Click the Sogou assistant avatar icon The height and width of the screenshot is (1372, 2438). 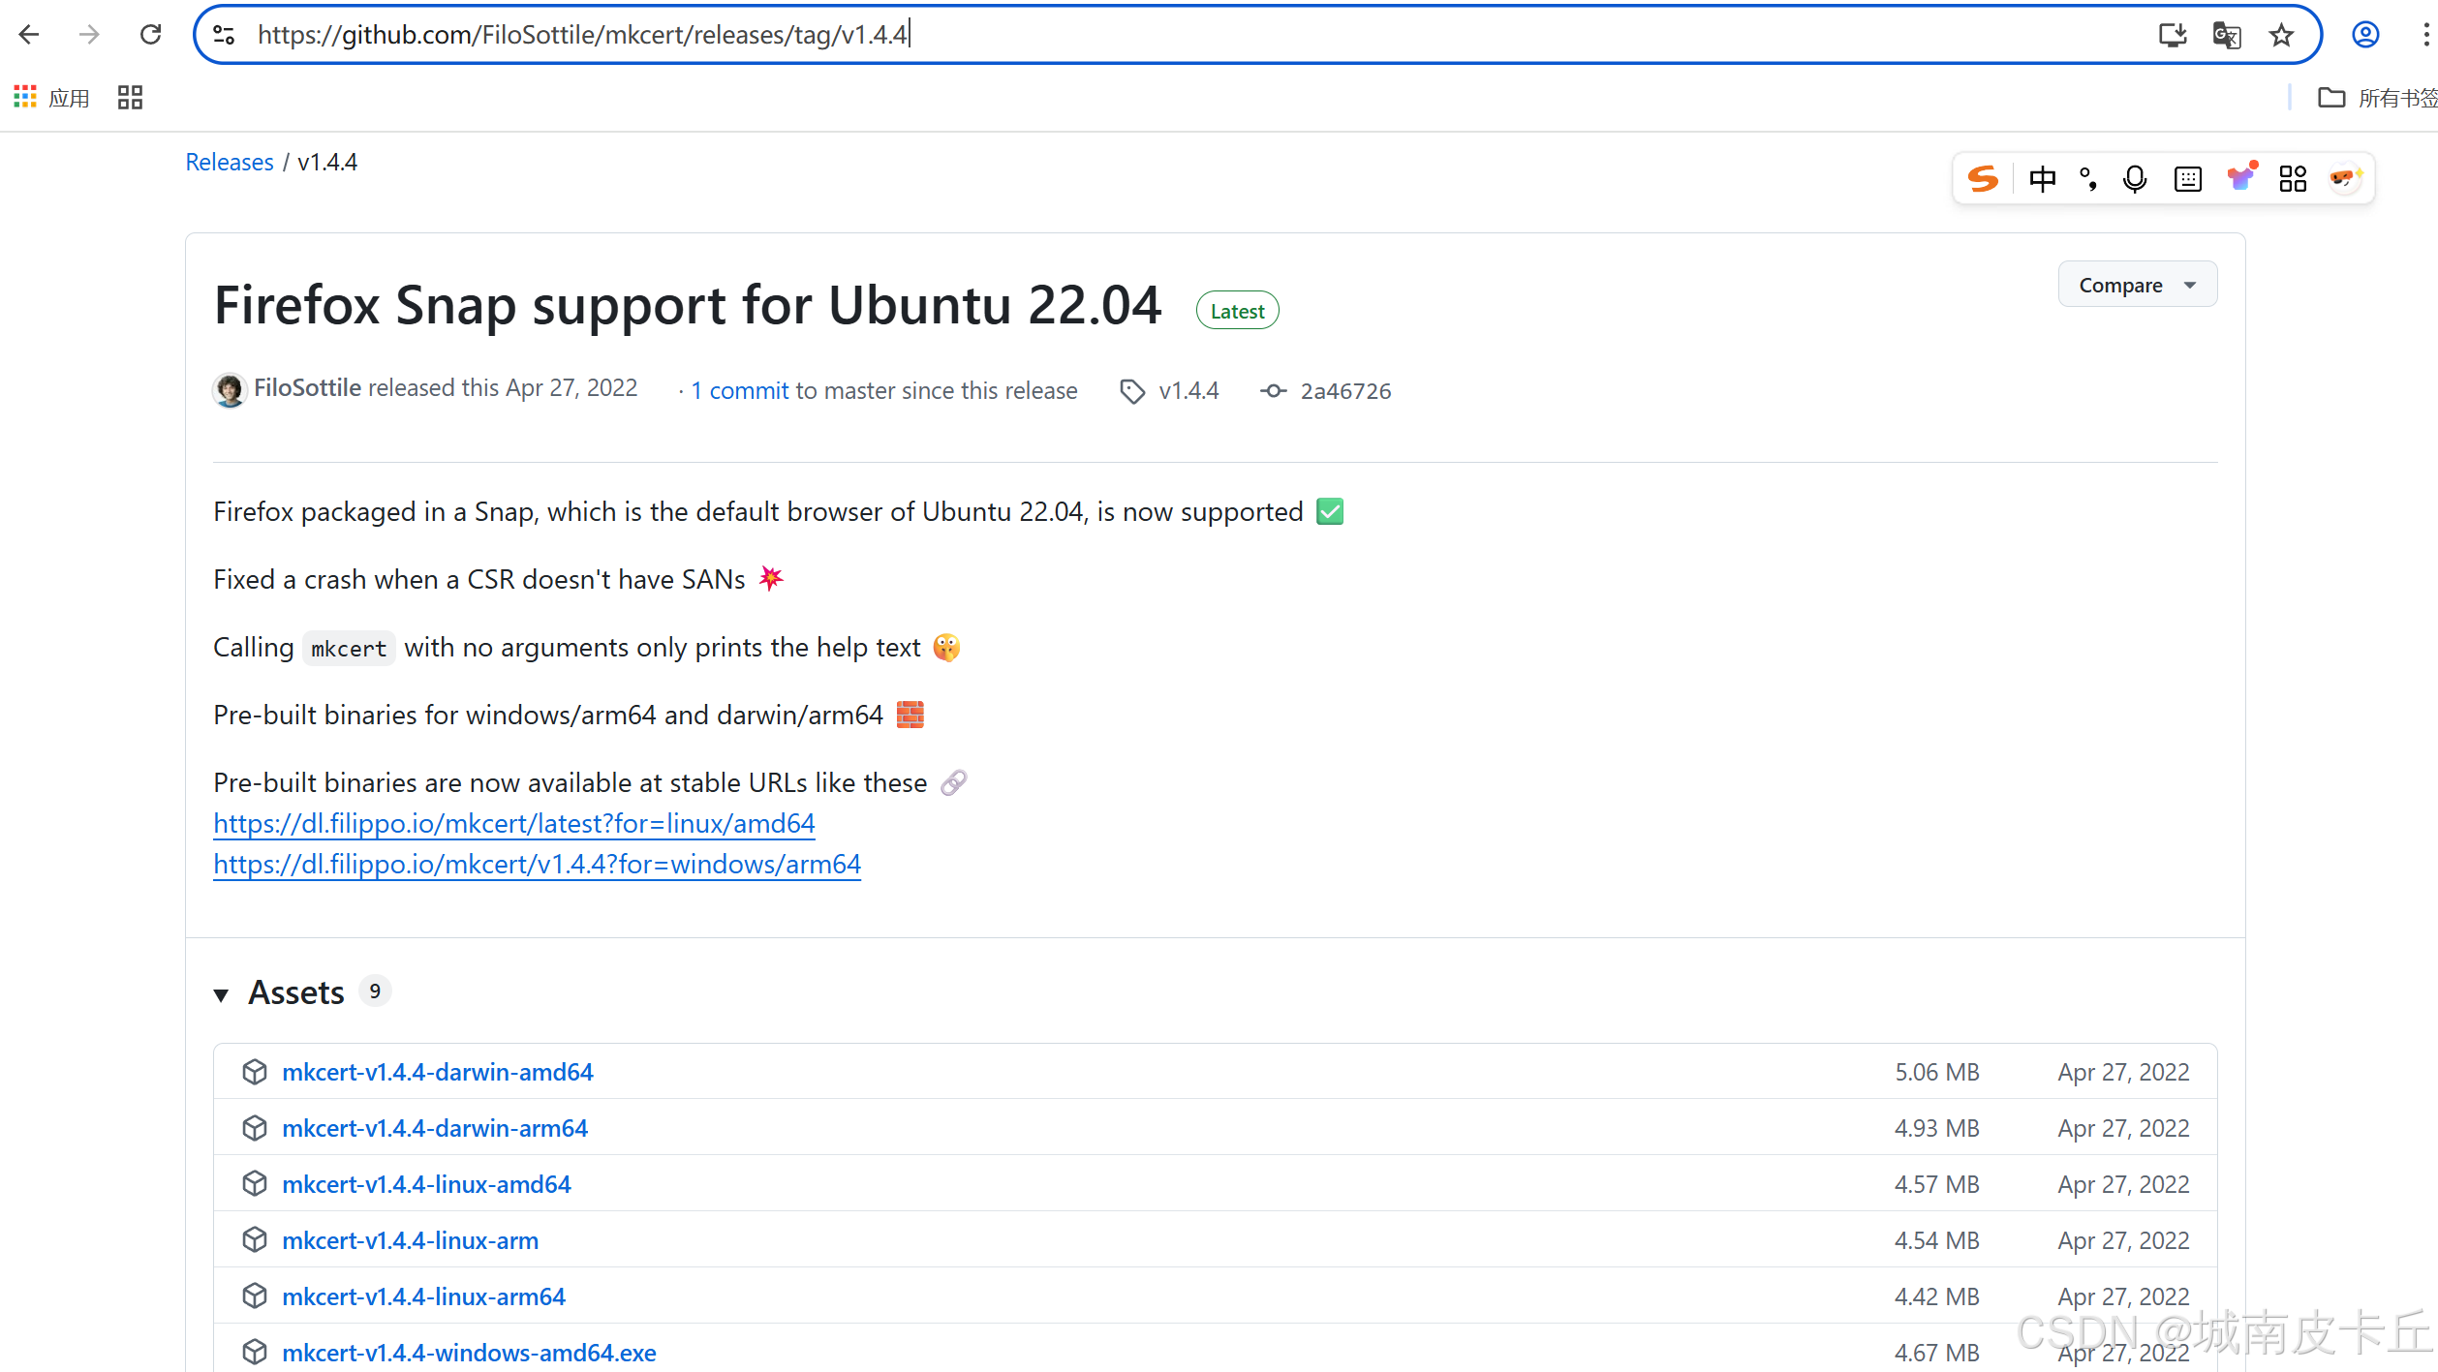[x=2346, y=178]
